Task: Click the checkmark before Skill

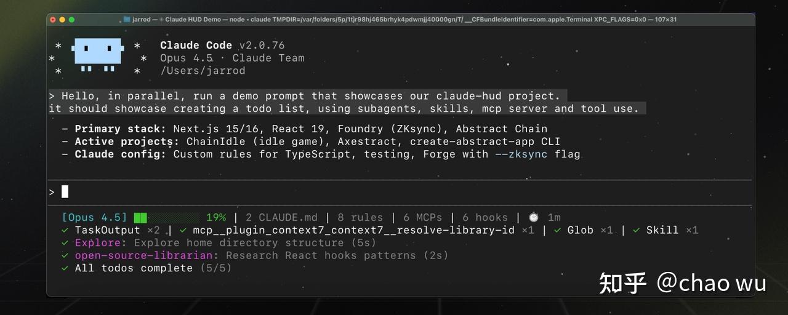Action: coord(636,230)
